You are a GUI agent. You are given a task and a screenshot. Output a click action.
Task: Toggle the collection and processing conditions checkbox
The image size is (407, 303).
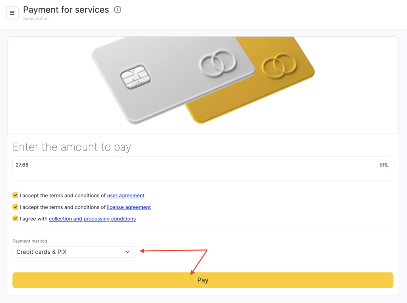pyautogui.click(x=16, y=218)
